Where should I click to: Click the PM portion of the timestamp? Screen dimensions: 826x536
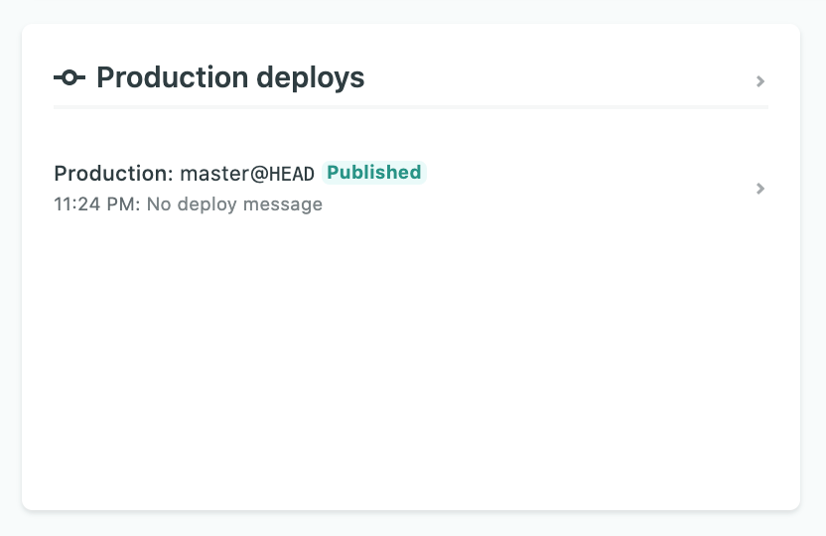tap(123, 204)
